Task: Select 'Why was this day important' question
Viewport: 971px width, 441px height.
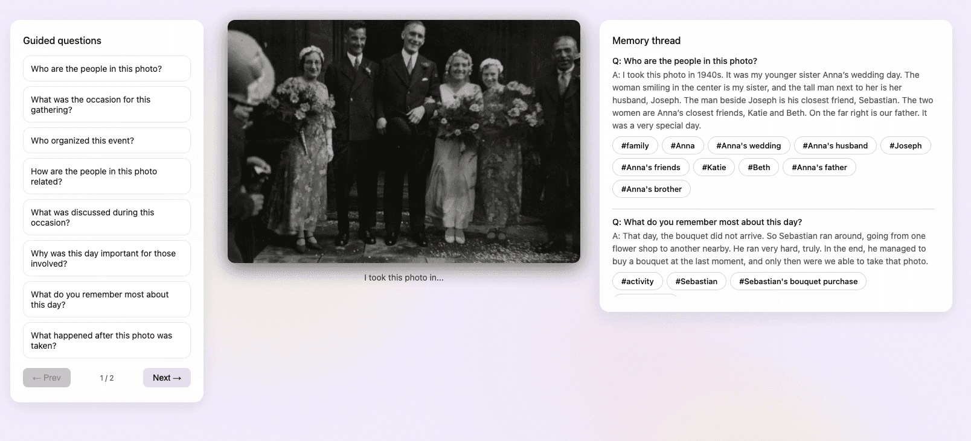Action: pos(107,258)
